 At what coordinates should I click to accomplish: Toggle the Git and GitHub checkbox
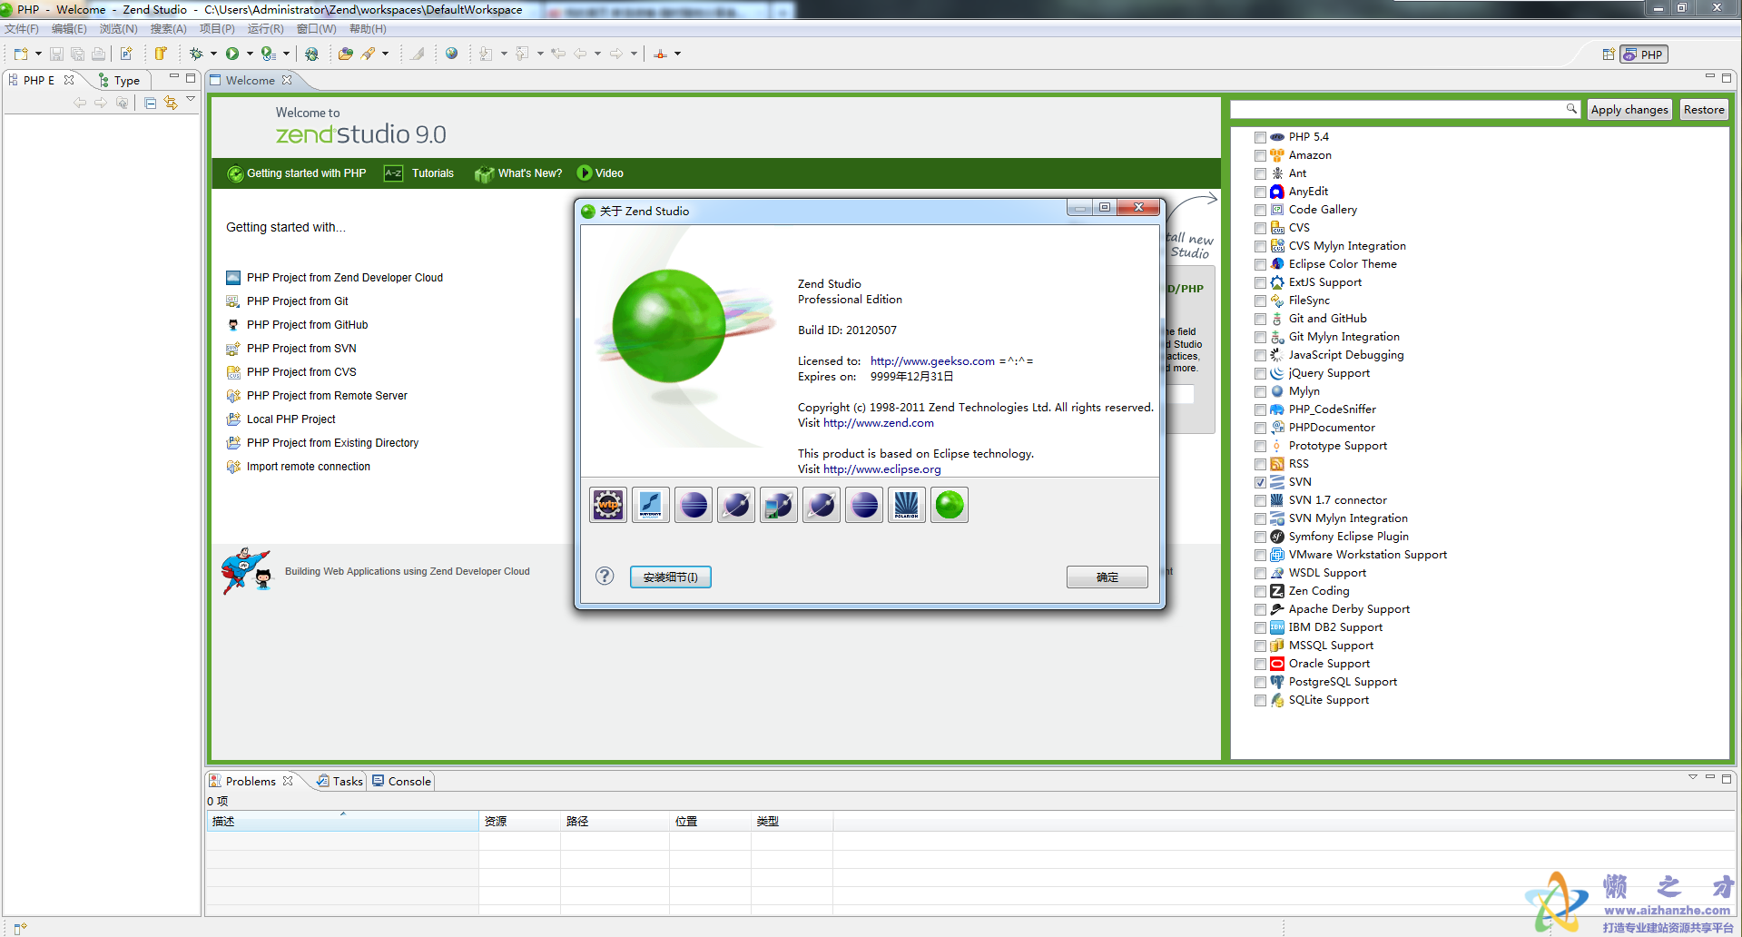(1260, 319)
